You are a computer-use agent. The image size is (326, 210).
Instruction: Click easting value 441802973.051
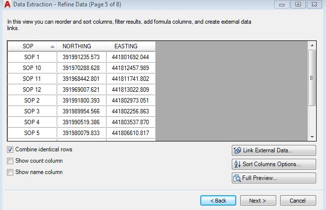[131, 101]
